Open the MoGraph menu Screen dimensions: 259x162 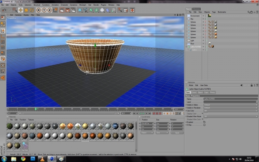point(82,5)
